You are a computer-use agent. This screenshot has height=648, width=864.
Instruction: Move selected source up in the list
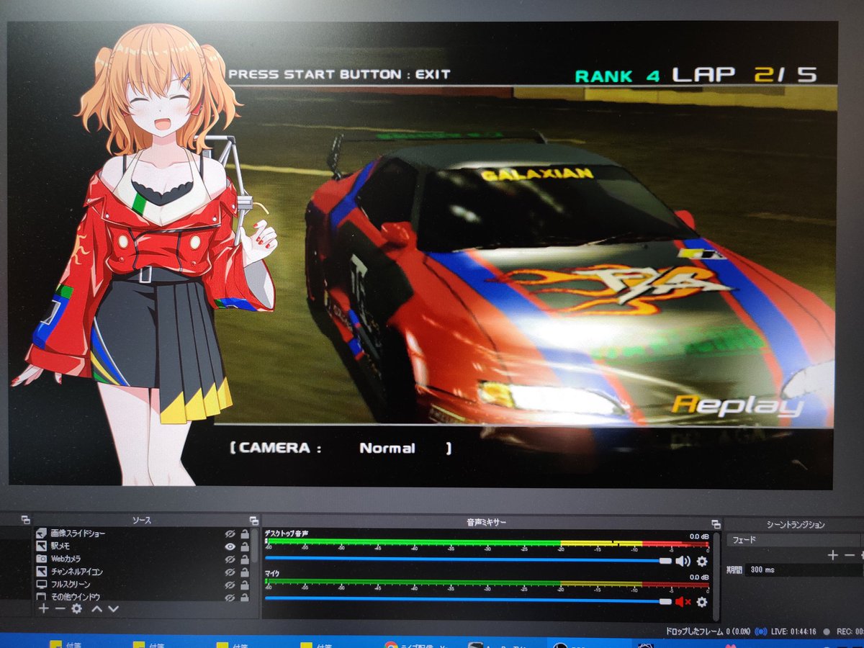(96, 609)
